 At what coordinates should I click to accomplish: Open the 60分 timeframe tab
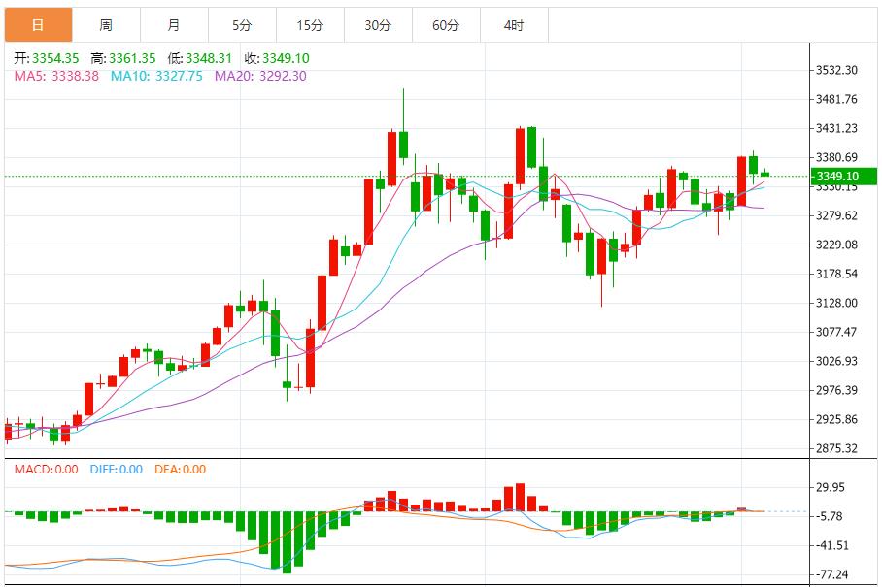pyautogui.click(x=446, y=25)
